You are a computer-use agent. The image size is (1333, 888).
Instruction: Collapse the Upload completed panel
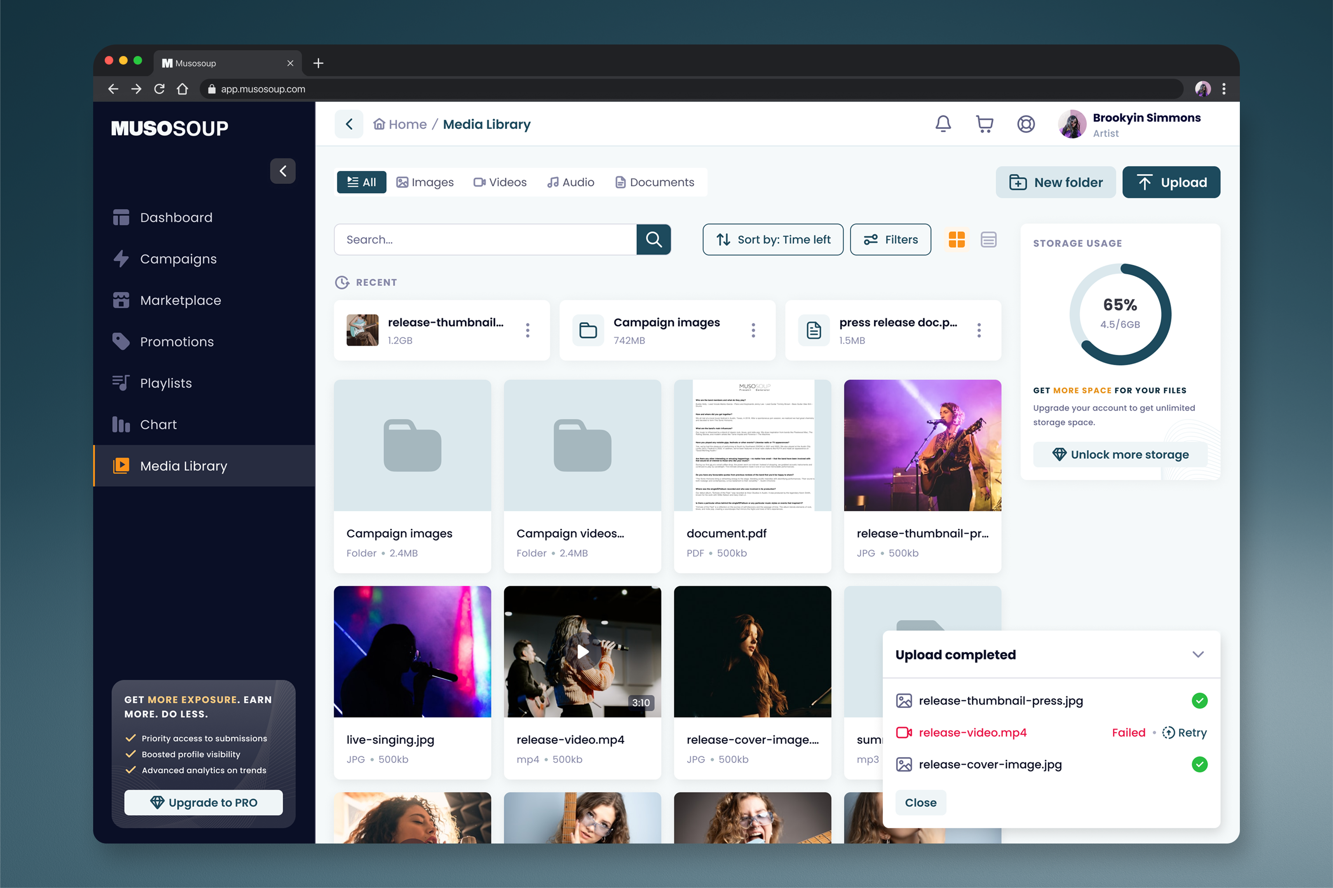[1197, 654]
